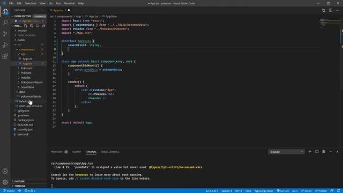Collapse all folders in explorer

43,26
